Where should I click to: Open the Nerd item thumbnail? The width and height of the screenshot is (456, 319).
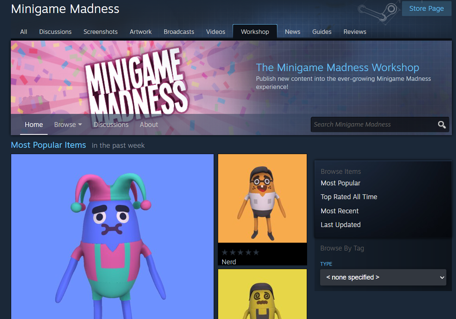[x=262, y=198]
